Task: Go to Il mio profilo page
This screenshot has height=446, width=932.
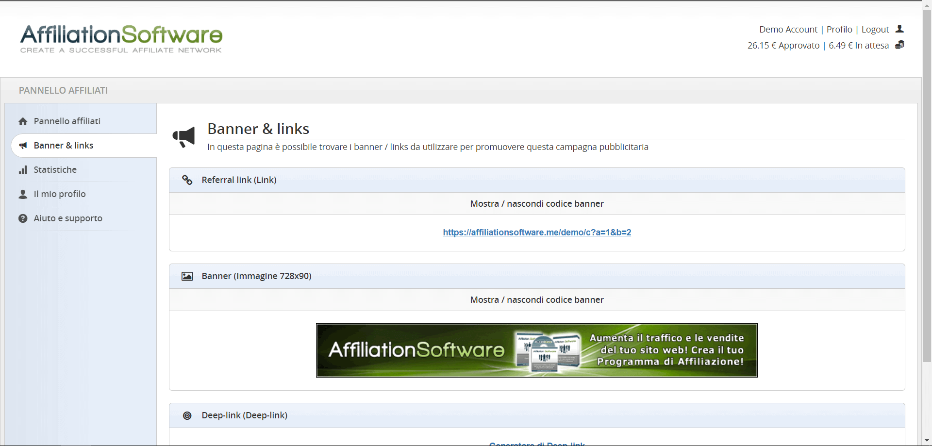Action: (x=60, y=194)
